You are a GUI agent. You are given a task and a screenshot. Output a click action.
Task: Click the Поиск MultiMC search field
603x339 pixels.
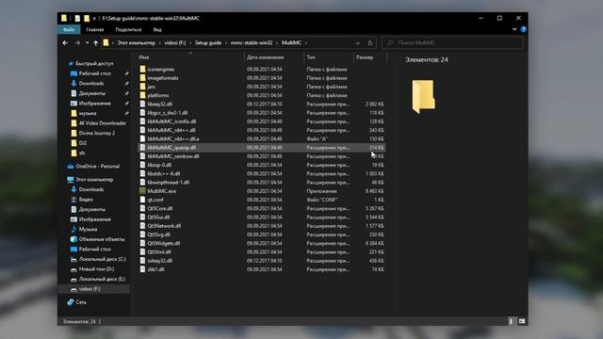click(x=452, y=42)
